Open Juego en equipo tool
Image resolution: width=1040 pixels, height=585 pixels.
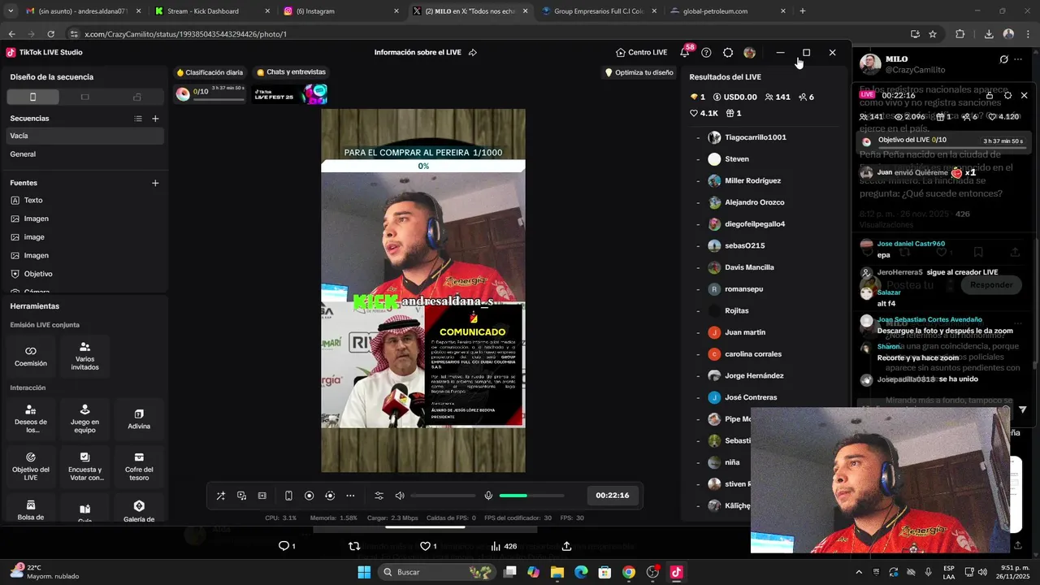84,419
